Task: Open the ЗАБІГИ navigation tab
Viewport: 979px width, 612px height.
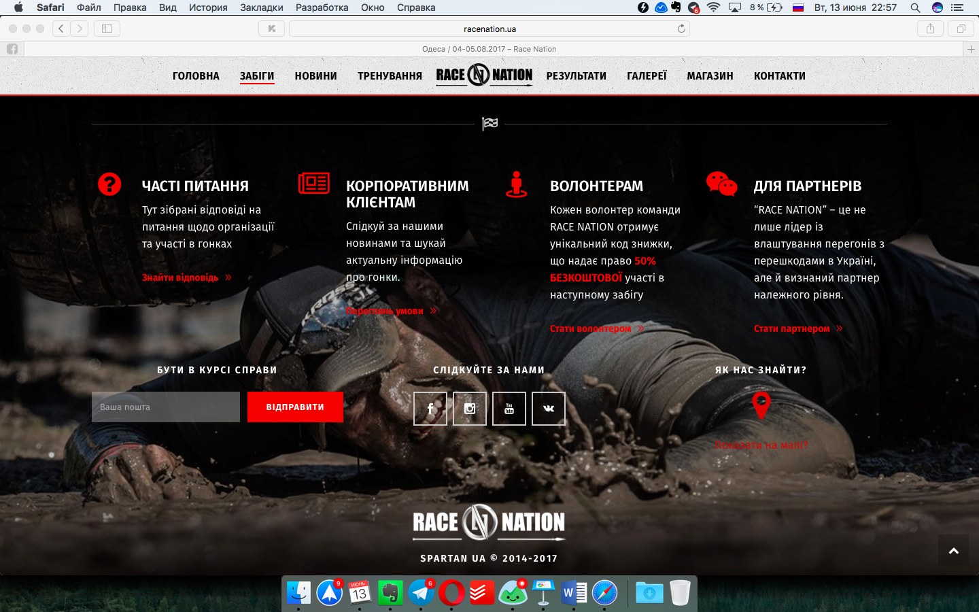Action: click(257, 76)
